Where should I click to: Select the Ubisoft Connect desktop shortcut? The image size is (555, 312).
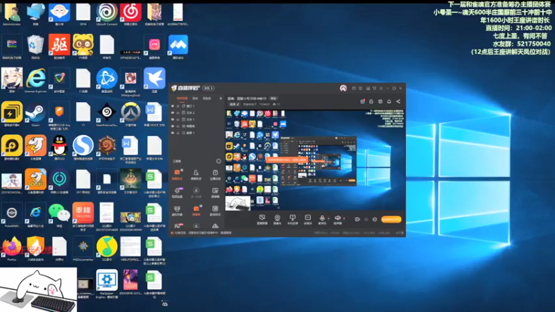click(x=107, y=14)
